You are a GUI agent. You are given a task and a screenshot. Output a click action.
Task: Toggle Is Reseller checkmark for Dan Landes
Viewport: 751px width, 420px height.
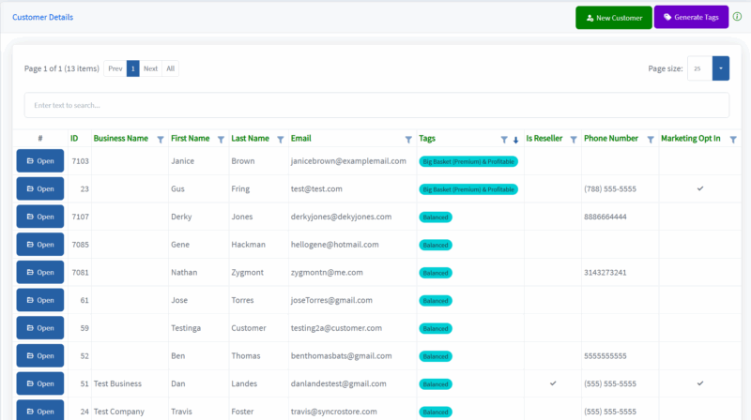(x=553, y=383)
